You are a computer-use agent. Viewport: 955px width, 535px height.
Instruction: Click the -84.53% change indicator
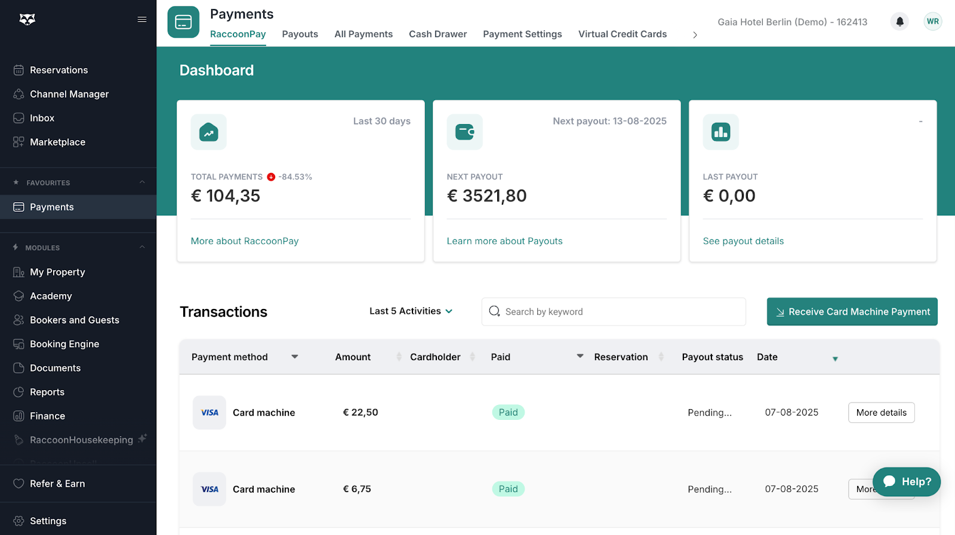click(x=289, y=177)
